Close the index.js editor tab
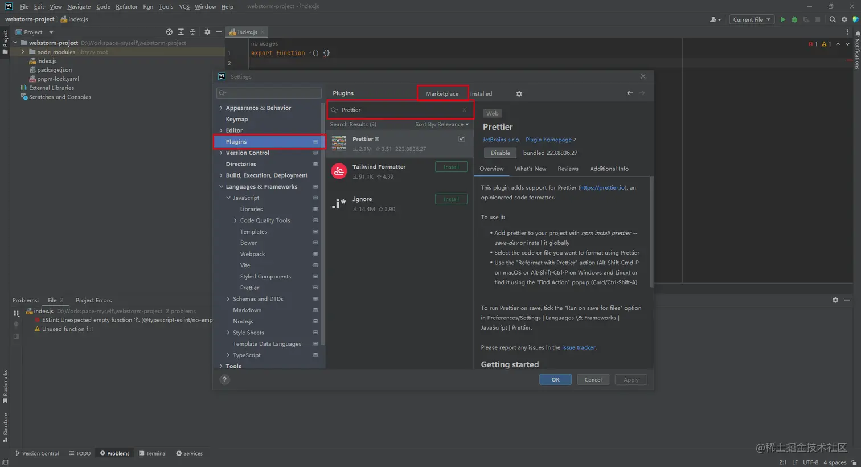This screenshot has width=861, height=467. (x=262, y=32)
